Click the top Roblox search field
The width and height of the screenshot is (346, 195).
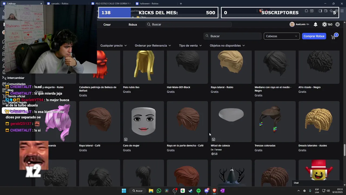(189, 24)
